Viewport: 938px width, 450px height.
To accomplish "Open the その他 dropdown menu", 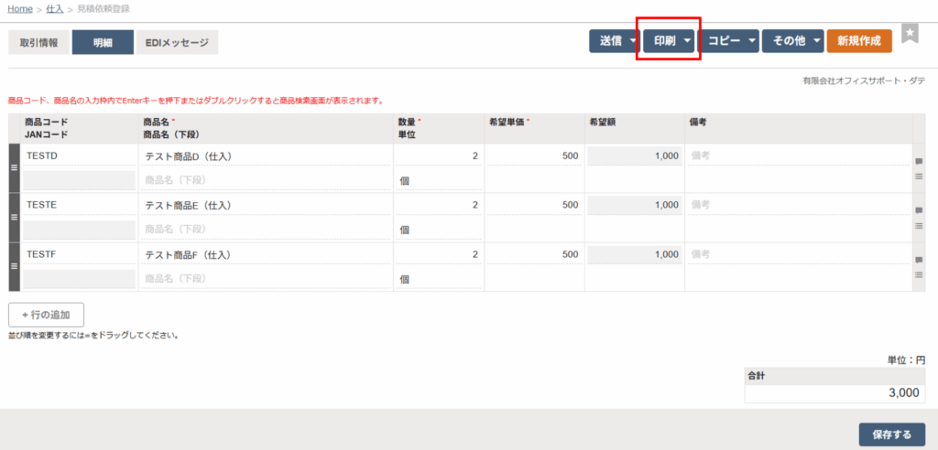I will coord(792,41).
